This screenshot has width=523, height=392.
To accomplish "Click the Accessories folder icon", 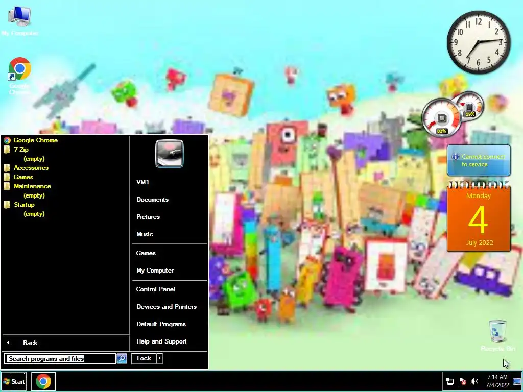I will pos(7,168).
